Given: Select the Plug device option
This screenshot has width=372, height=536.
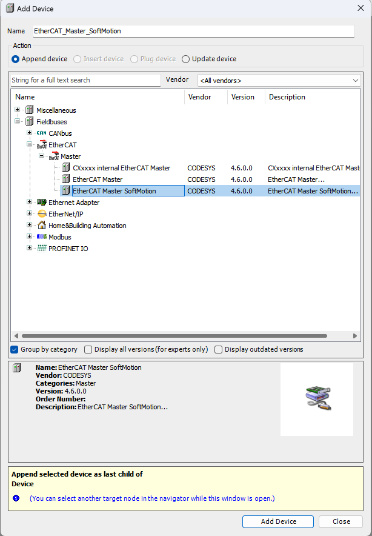Looking at the screenshot, I should coord(153,59).
